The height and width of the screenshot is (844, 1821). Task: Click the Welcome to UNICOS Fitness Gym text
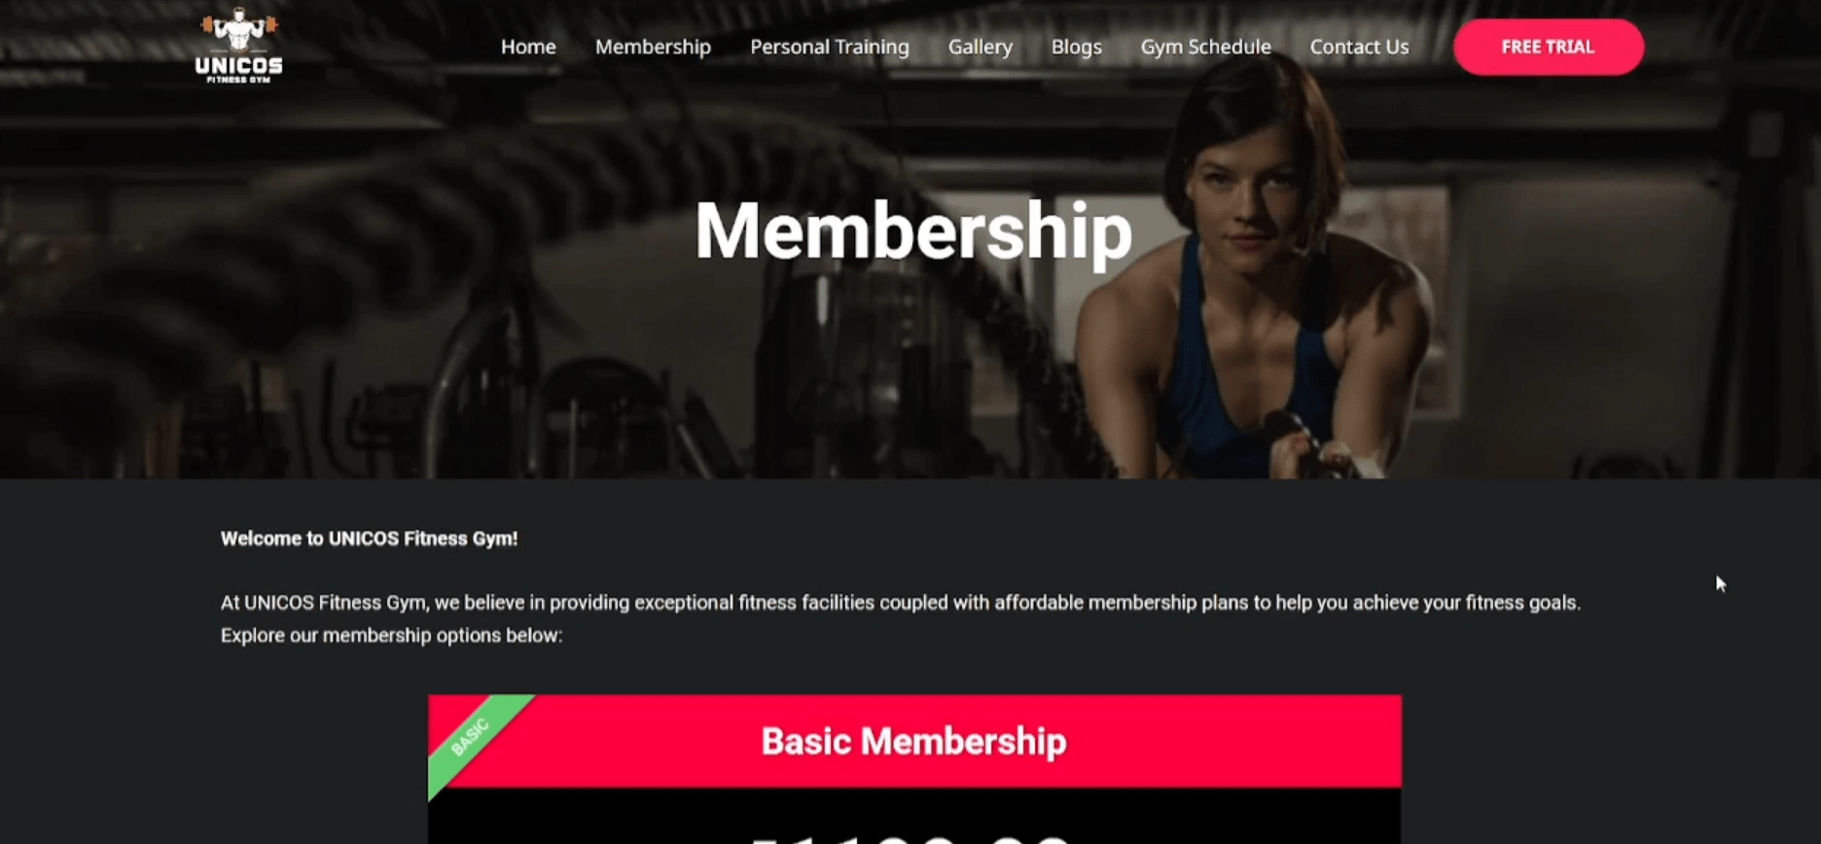click(x=369, y=539)
